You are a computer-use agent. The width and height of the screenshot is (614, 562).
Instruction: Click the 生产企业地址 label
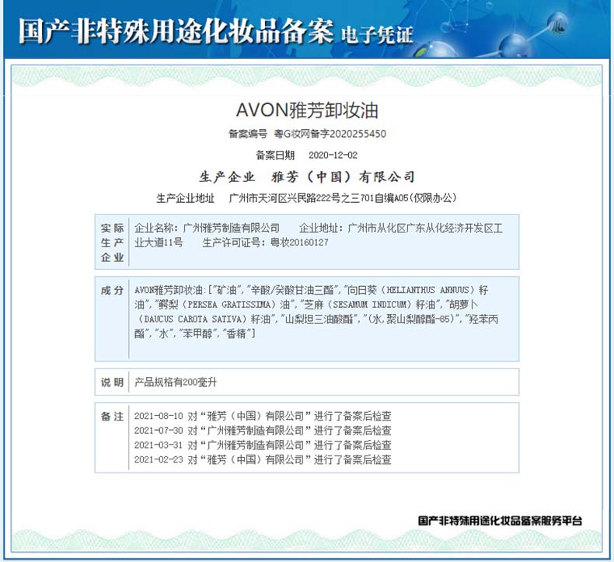click(185, 198)
